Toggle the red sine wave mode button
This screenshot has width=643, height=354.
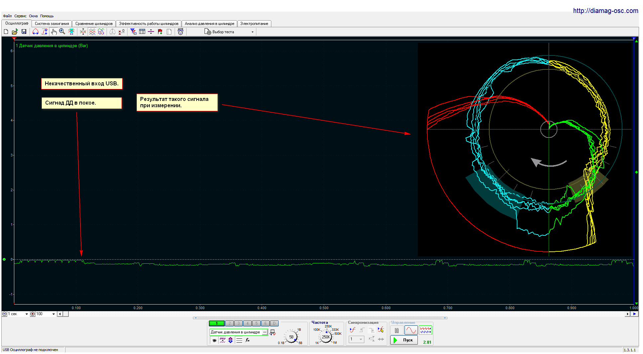[411, 330]
